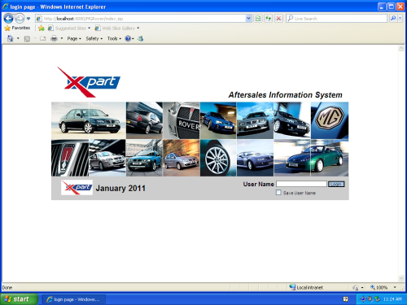The width and height of the screenshot is (407, 305).
Task: Click the Local intranet zone indicator
Action: tap(306, 287)
